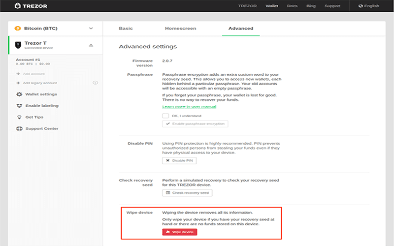The width and height of the screenshot is (394, 246).
Task: Click the Trezor T device shield icon
Action: (x=18, y=45)
